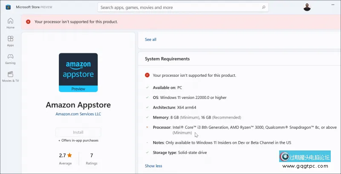Click the Memory requirement check mark
This screenshot has width=341, height=174.
click(x=147, y=117)
